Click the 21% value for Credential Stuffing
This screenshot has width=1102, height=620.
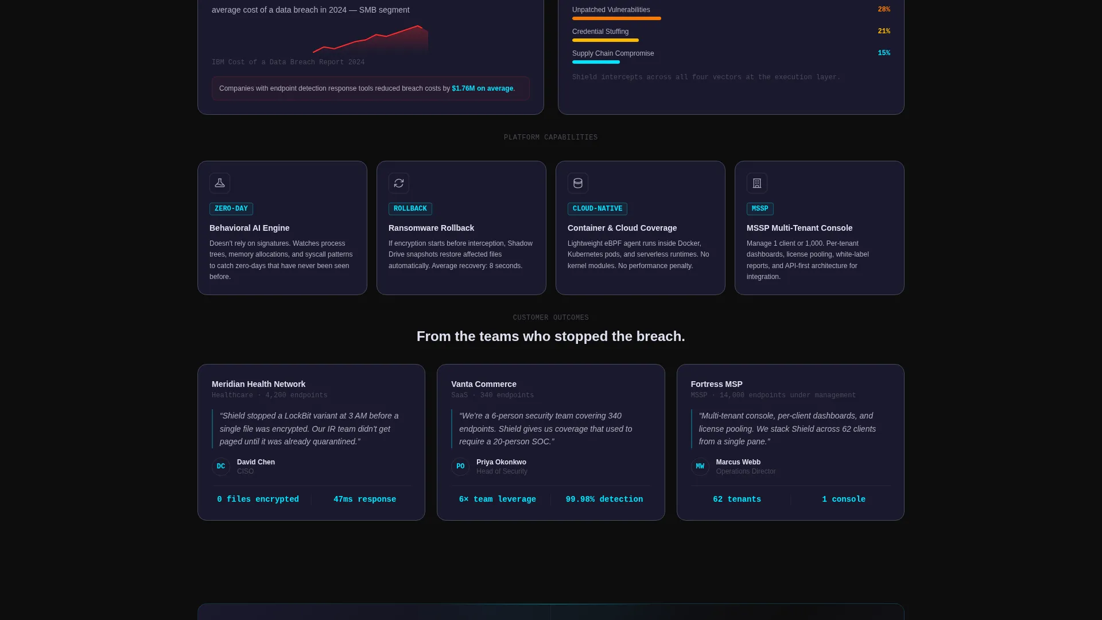click(x=884, y=32)
